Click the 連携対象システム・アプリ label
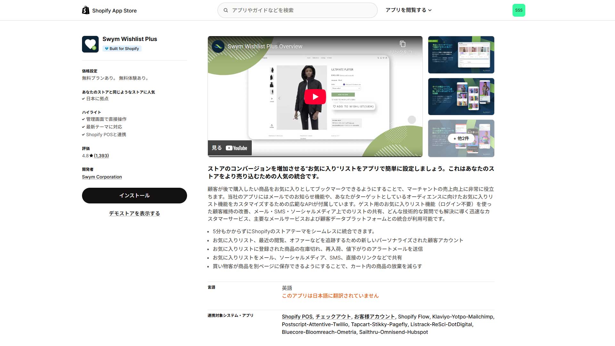 230,316
